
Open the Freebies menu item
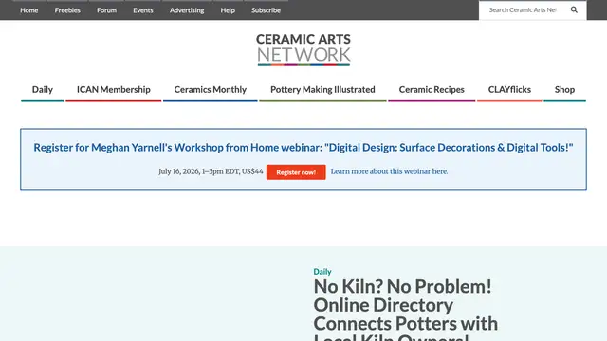tap(67, 10)
